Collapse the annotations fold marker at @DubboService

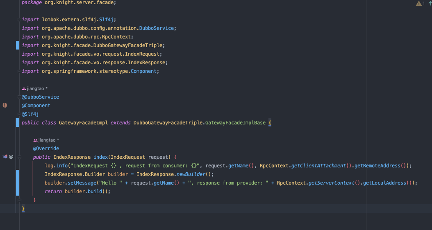coord(19,97)
